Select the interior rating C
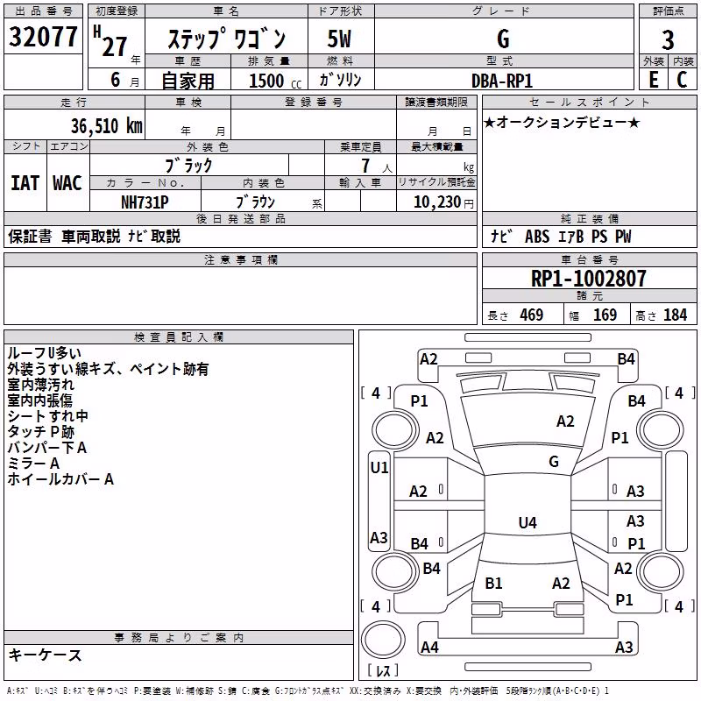Viewport: 701px width, 701px height. click(682, 80)
